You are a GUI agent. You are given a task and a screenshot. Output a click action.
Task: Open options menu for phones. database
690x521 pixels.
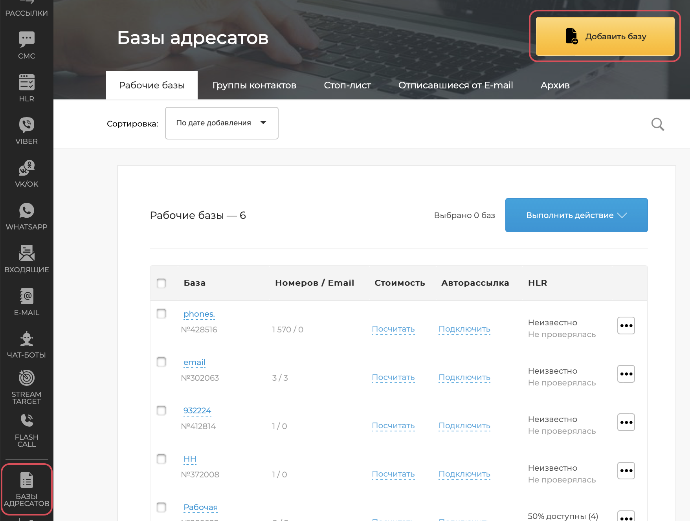[x=626, y=325]
